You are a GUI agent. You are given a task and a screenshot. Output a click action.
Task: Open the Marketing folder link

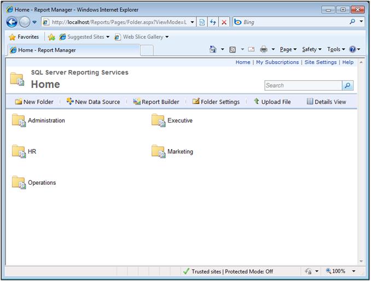pyautogui.click(x=180, y=151)
